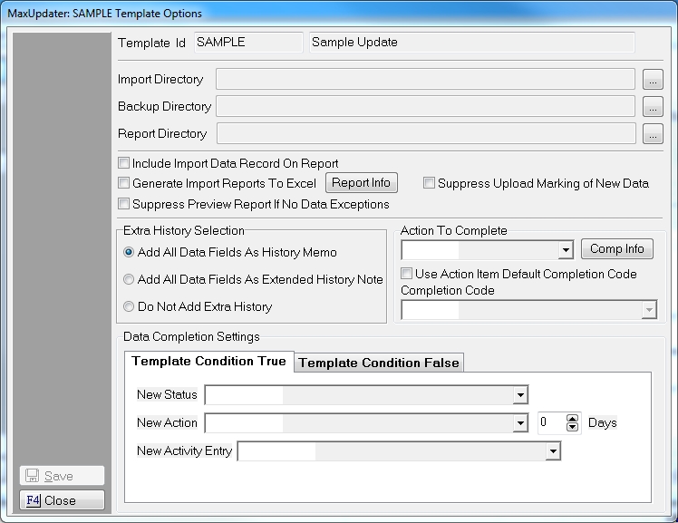678x523 pixels.
Task: Switch to Template Condition False tab
Action: (379, 363)
